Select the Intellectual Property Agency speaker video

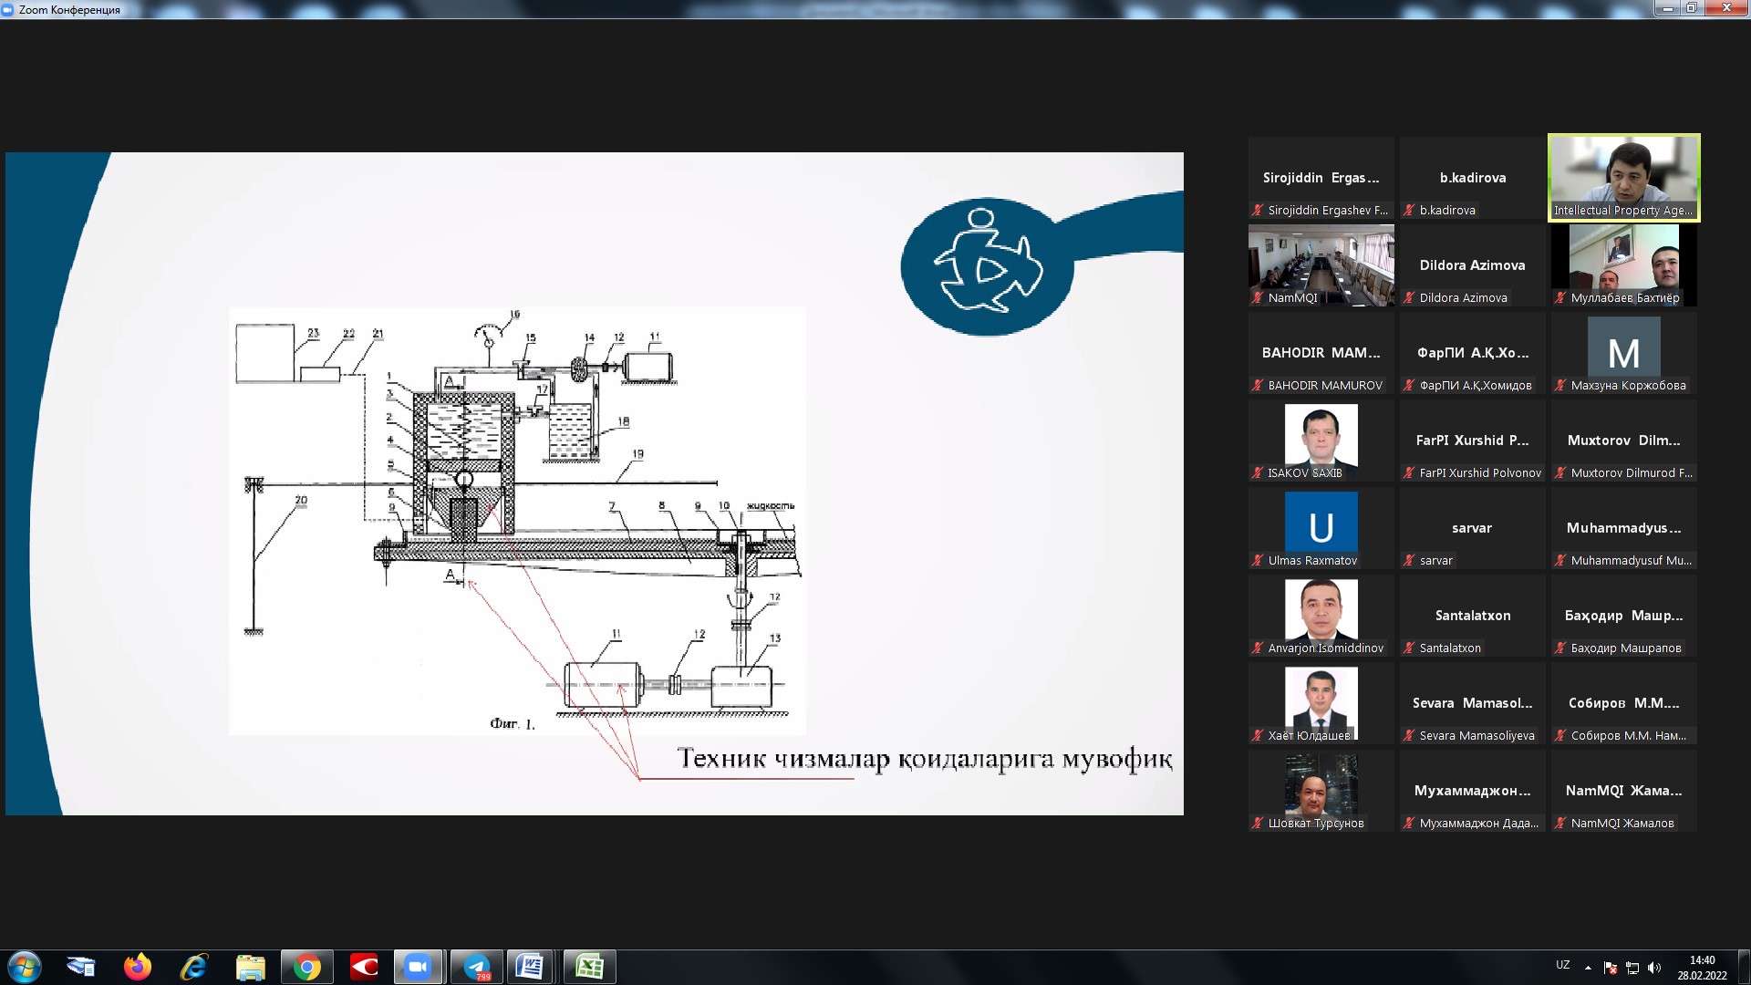[1623, 177]
